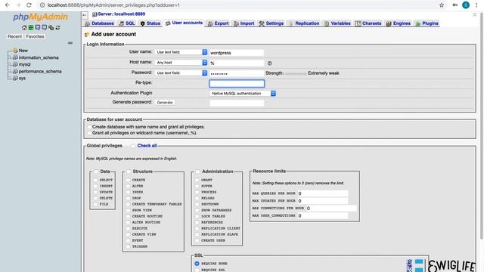
Task: Enable the DROP privilege checkbox
Action: tap(128, 198)
